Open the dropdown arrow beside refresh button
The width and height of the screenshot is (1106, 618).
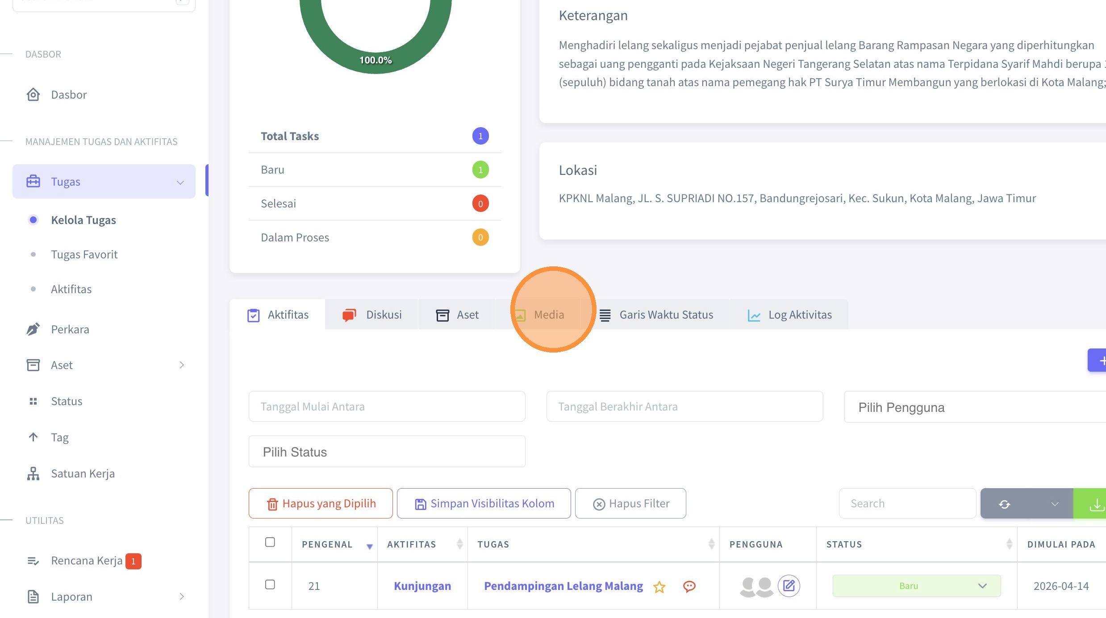pos(1055,504)
